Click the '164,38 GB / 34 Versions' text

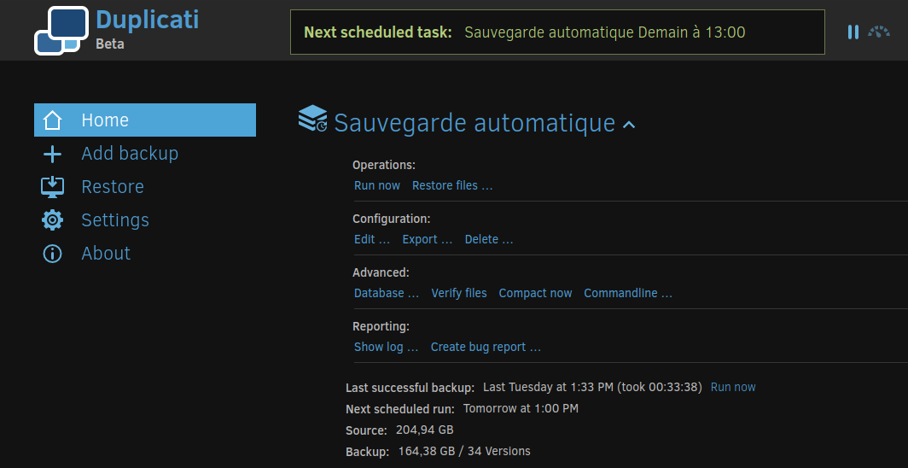(x=464, y=451)
